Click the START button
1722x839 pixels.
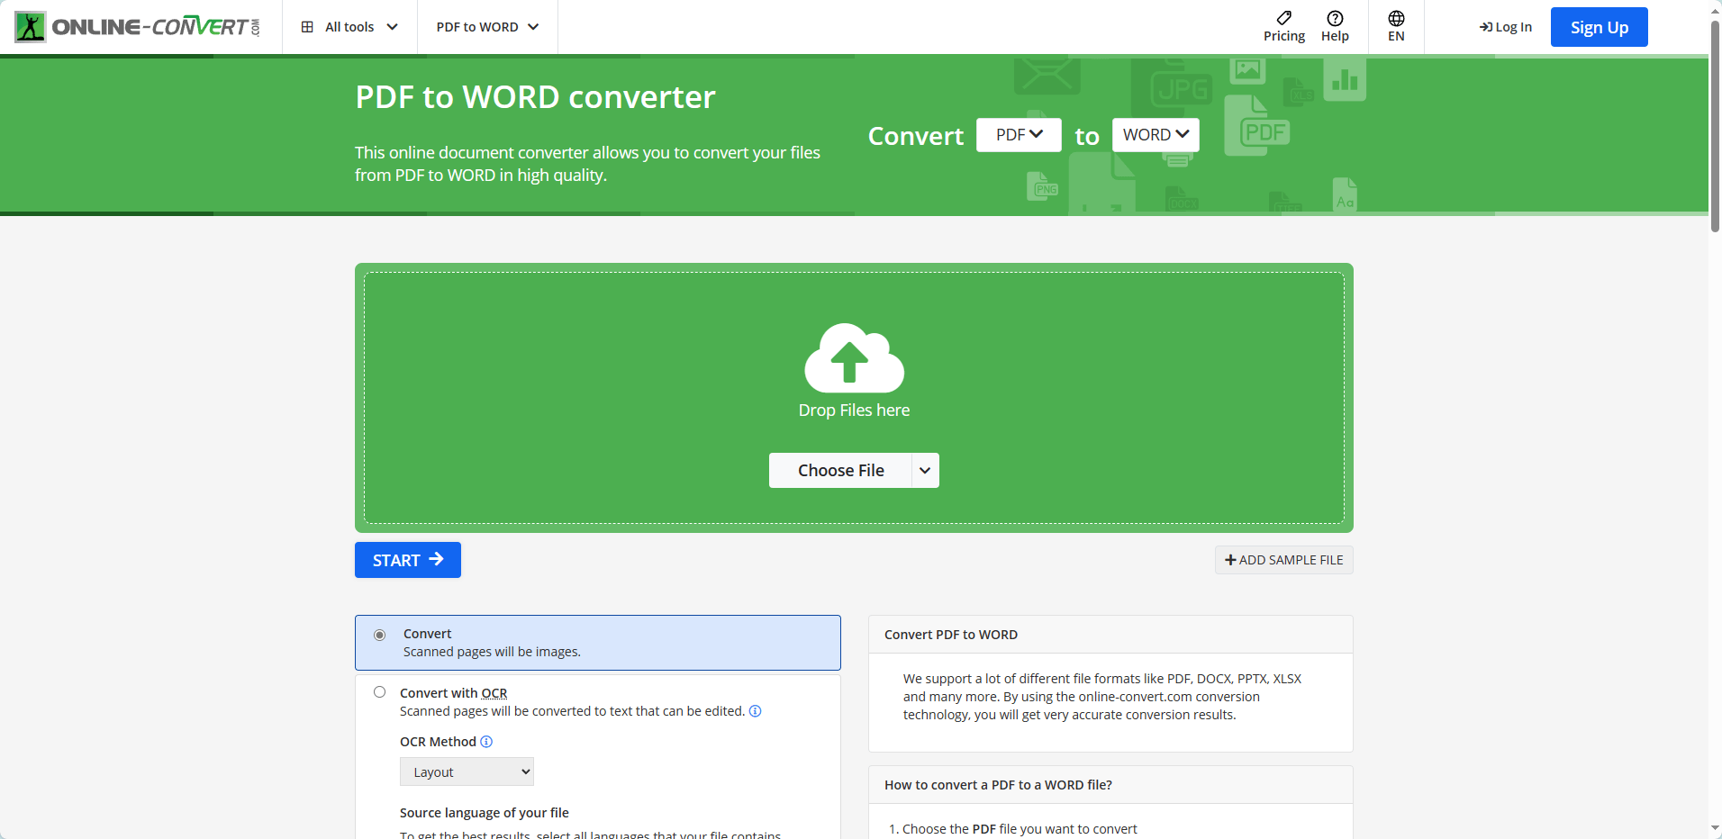[408, 560]
